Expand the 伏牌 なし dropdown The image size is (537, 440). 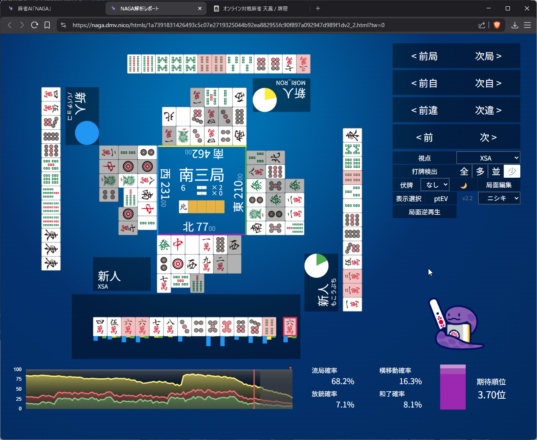coord(435,185)
